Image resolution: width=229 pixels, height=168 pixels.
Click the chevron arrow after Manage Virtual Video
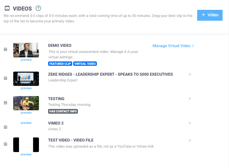[193, 46]
